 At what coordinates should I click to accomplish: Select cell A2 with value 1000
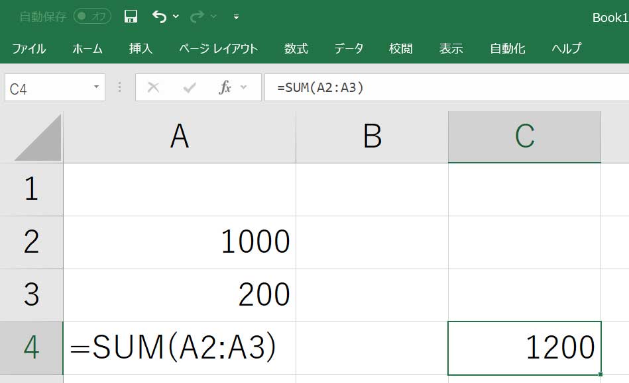click(x=180, y=242)
